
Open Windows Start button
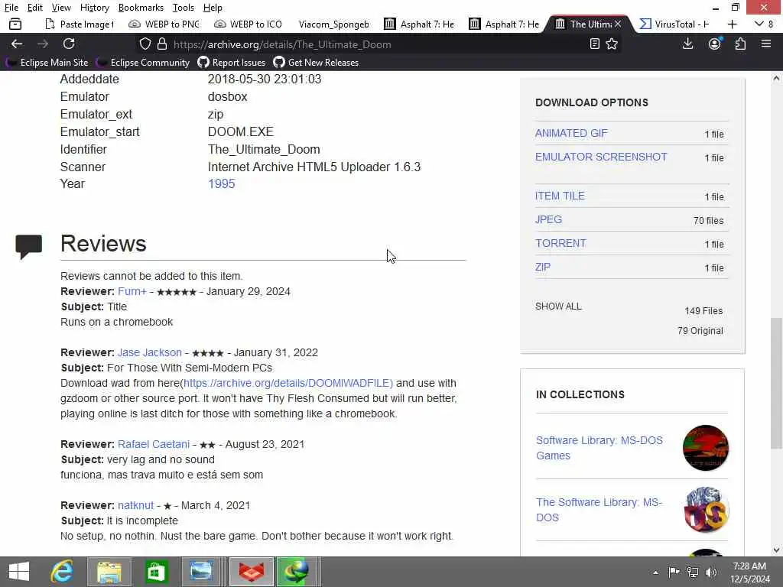19,572
